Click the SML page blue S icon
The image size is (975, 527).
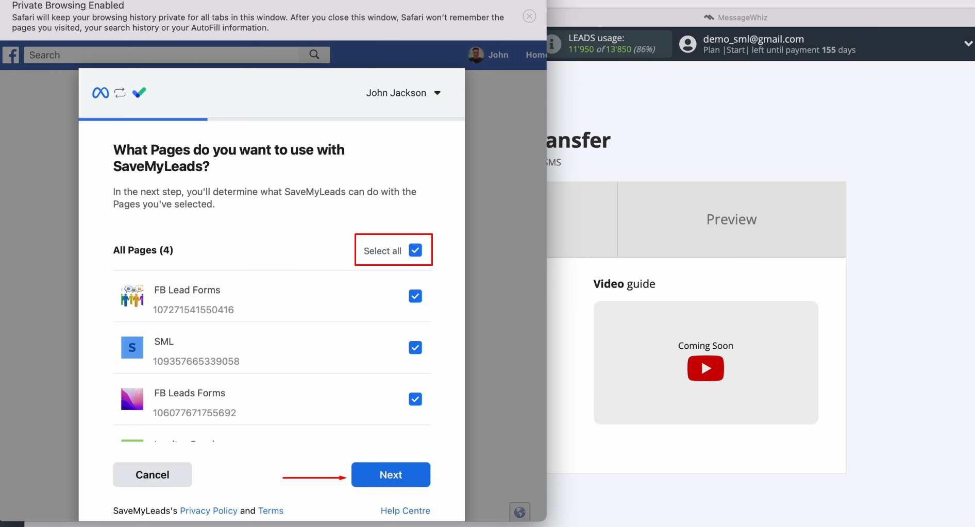[x=132, y=348]
